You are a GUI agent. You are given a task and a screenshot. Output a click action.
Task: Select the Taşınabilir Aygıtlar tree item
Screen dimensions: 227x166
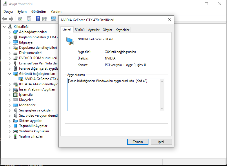33,126
